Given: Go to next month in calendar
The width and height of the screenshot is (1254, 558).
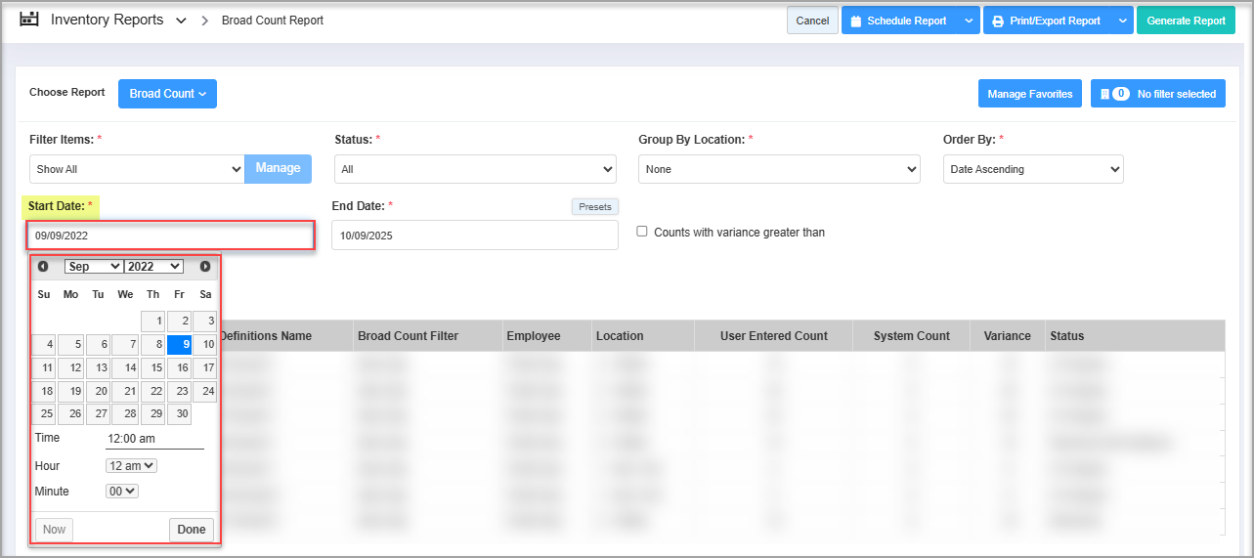Looking at the screenshot, I should click(205, 267).
